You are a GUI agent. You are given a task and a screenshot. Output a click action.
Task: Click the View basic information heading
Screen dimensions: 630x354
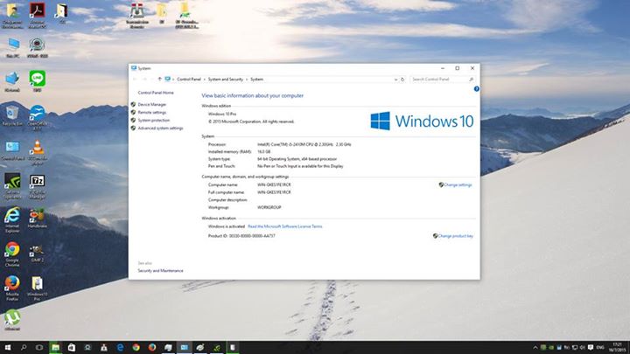pyautogui.click(x=252, y=95)
